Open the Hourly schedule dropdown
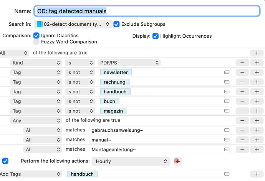 click(x=131, y=161)
